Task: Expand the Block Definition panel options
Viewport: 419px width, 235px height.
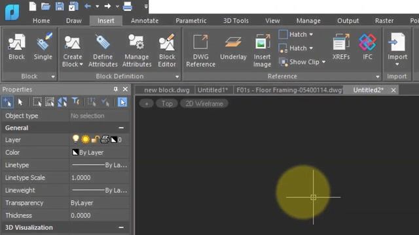Action: (177, 77)
